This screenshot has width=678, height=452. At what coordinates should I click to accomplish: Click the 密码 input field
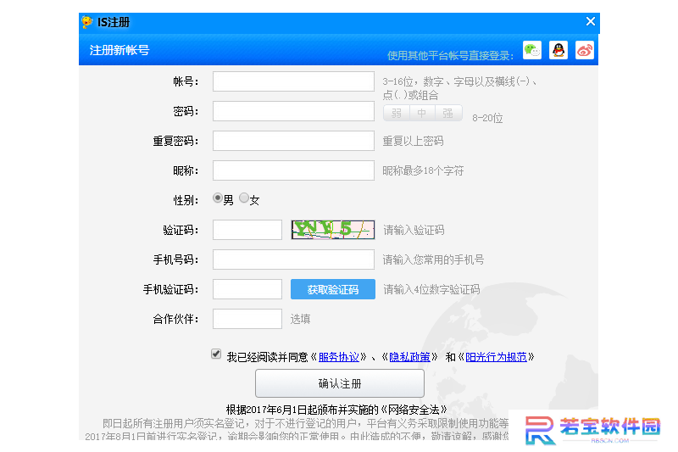click(x=293, y=111)
